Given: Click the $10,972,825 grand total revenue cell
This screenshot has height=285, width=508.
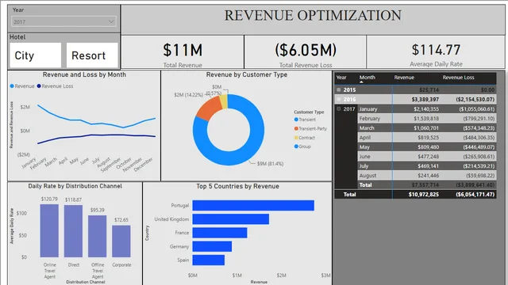Looking at the screenshot, I should (423, 195).
